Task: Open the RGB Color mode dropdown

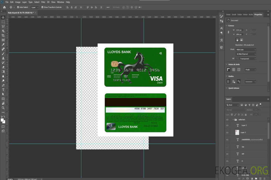Action: 246,49
